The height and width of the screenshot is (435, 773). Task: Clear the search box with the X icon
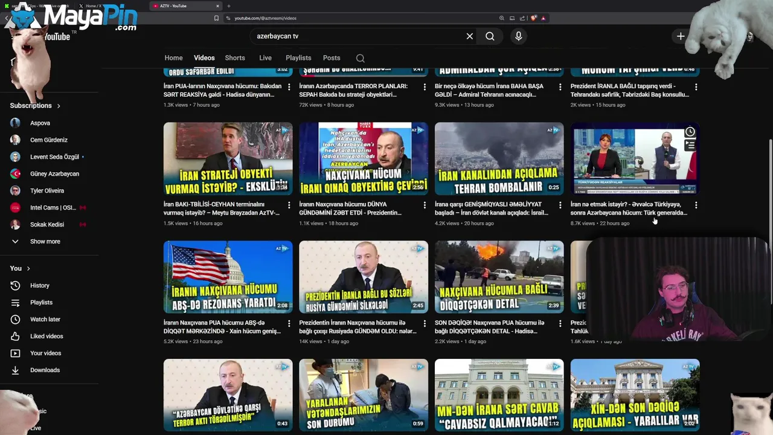470,36
